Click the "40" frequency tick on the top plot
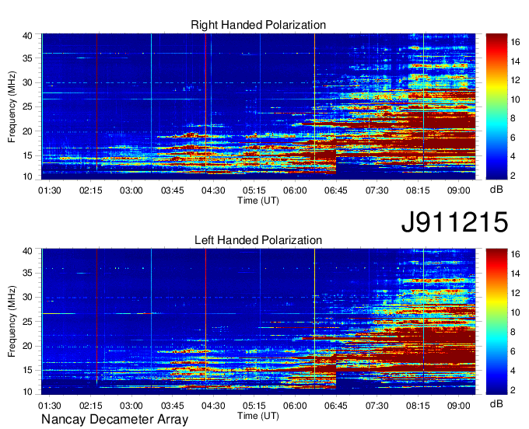The height and width of the screenshot is (429, 529). (x=28, y=36)
